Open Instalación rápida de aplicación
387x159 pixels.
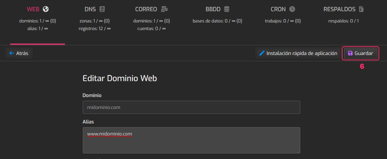click(298, 53)
